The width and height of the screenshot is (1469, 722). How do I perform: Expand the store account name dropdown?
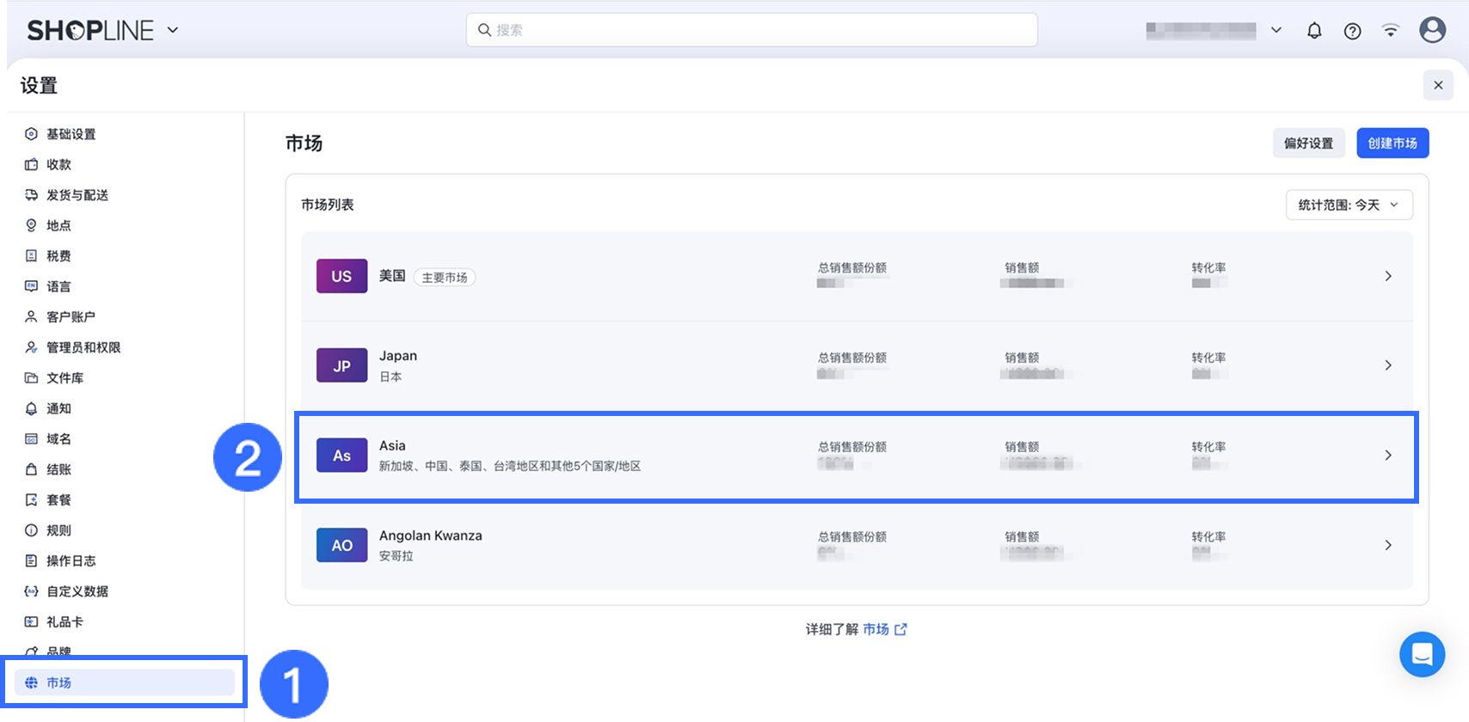click(x=1276, y=30)
